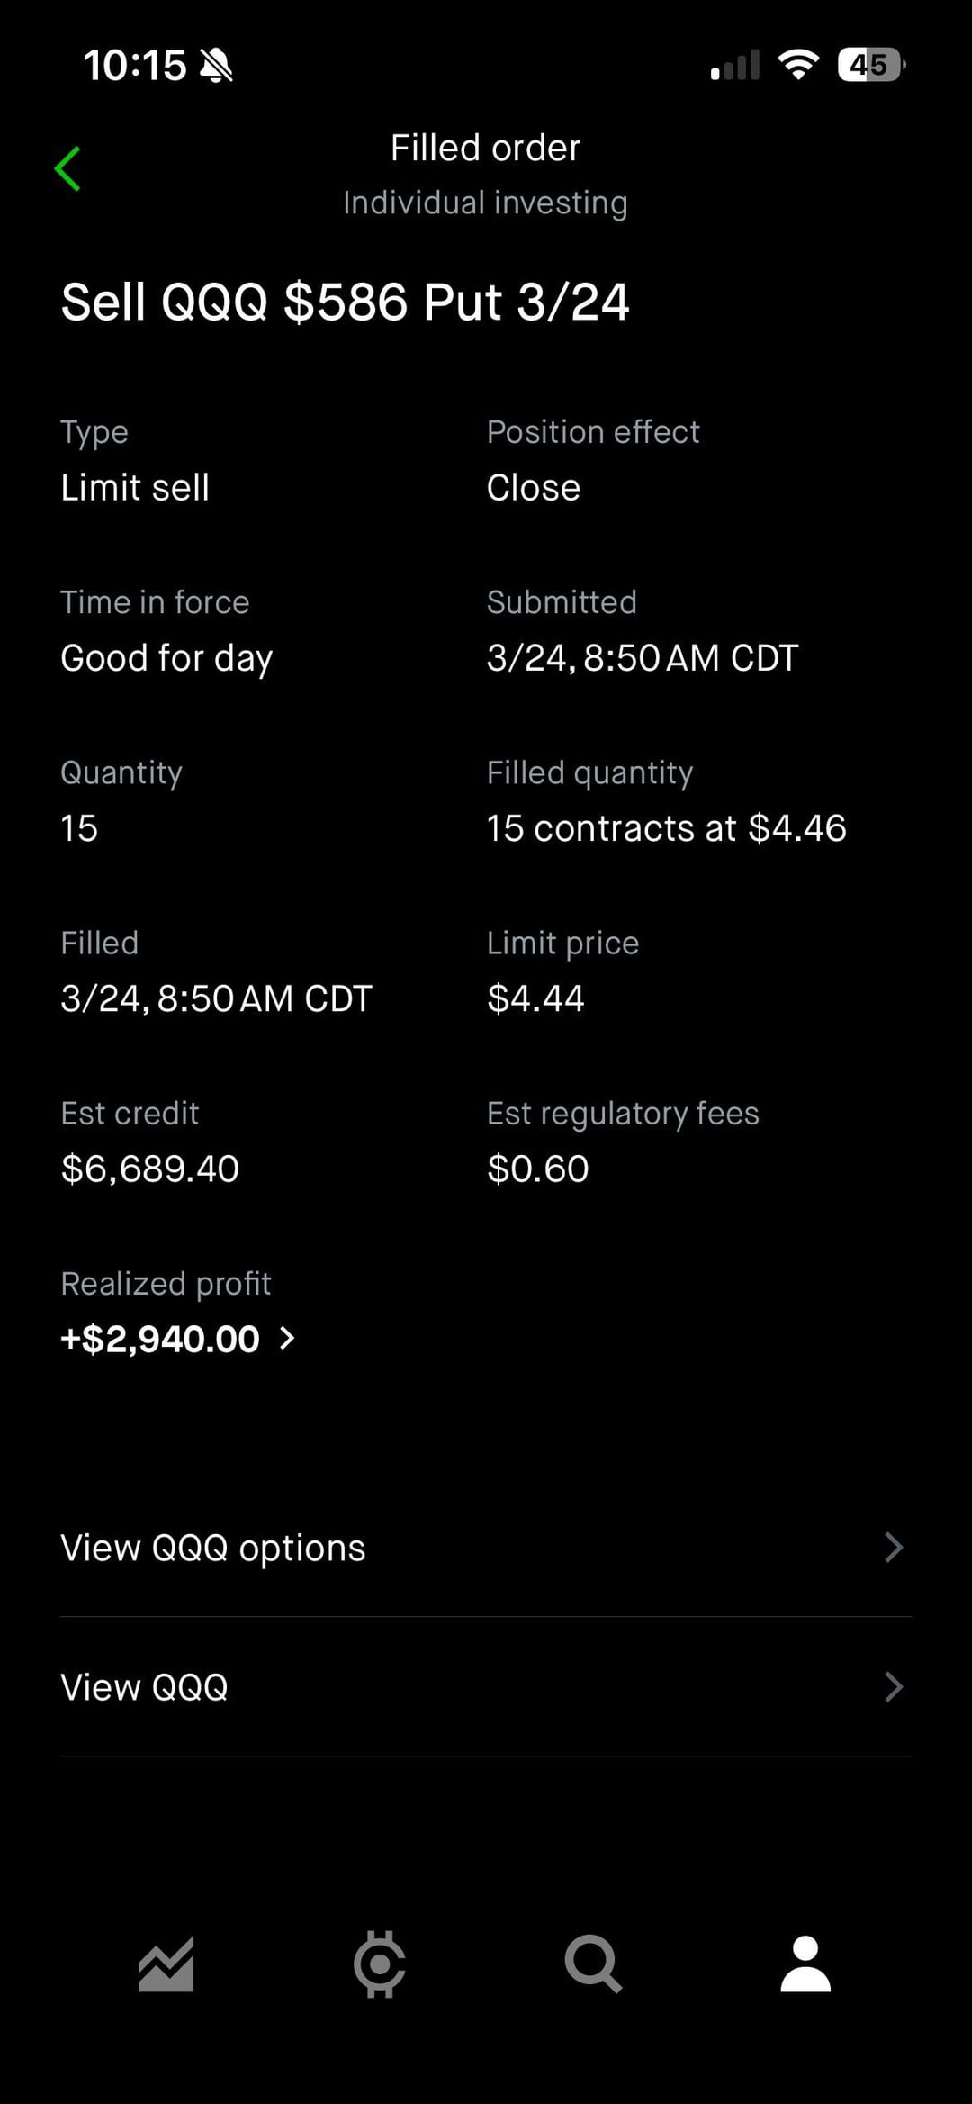Tap the green back arrow
This screenshot has width=972, height=2104.
pos(67,168)
